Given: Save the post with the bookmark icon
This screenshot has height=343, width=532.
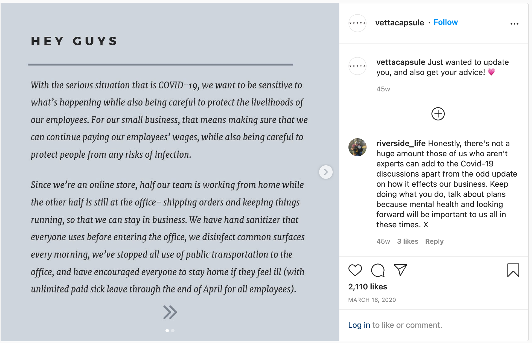Looking at the screenshot, I should (x=513, y=270).
